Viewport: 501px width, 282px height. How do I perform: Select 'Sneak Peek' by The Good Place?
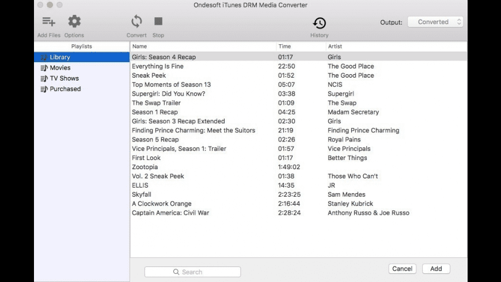pyautogui.click(x=299, y=75)
